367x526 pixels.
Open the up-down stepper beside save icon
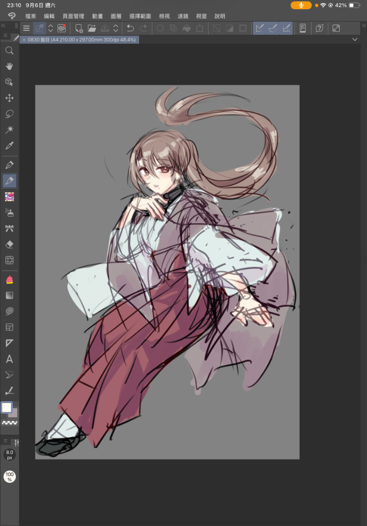tap(116, 28)
